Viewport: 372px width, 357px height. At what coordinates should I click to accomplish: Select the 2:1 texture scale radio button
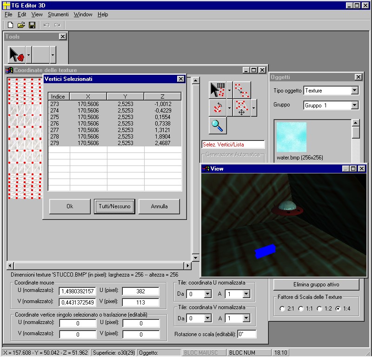click(x=282, y=308)
